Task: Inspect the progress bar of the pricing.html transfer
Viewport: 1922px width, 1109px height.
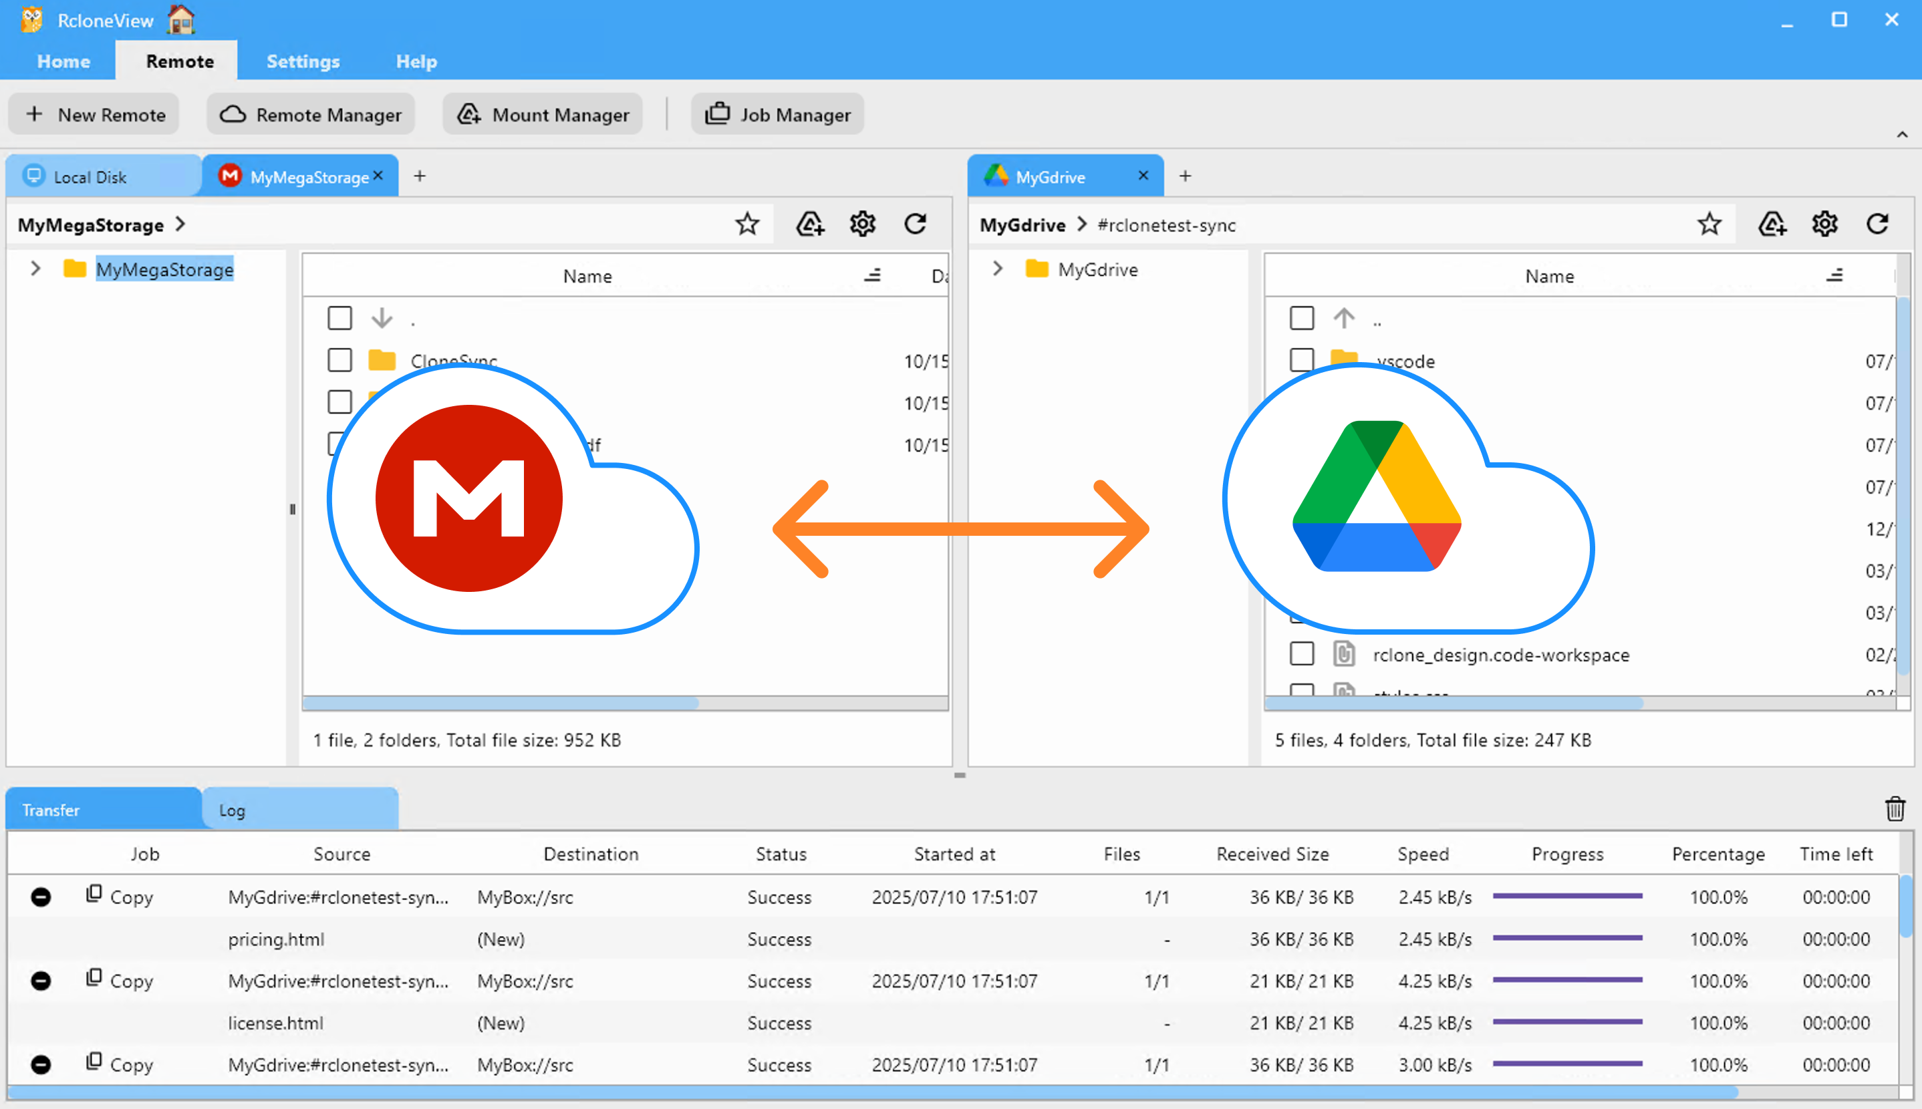Action: [x=1567, y=939]
